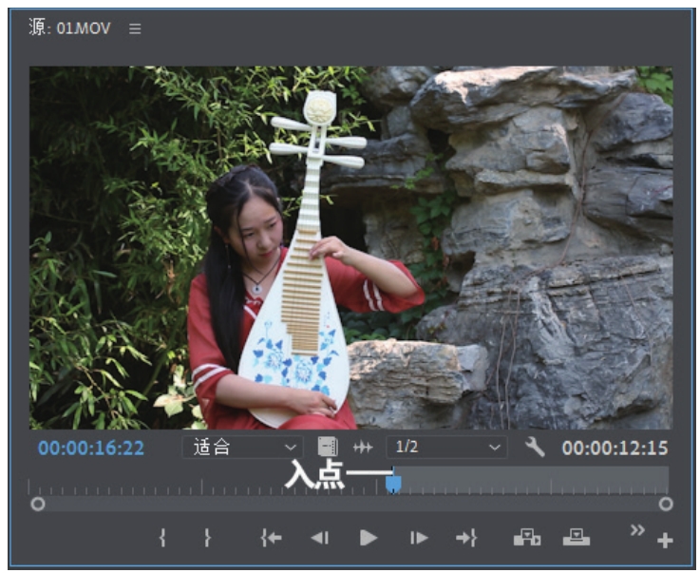
Task: Play the source clip
Action: point(369,538)
